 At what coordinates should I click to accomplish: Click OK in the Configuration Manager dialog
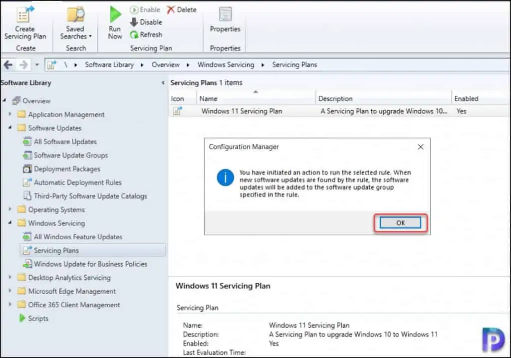point(400,223)
